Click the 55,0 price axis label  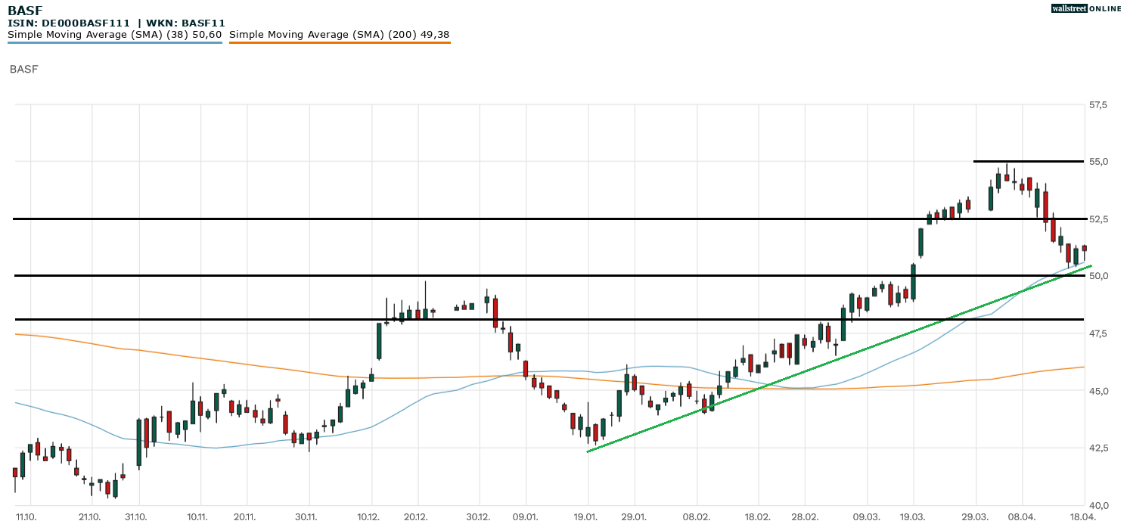[x=1098, y=162]
